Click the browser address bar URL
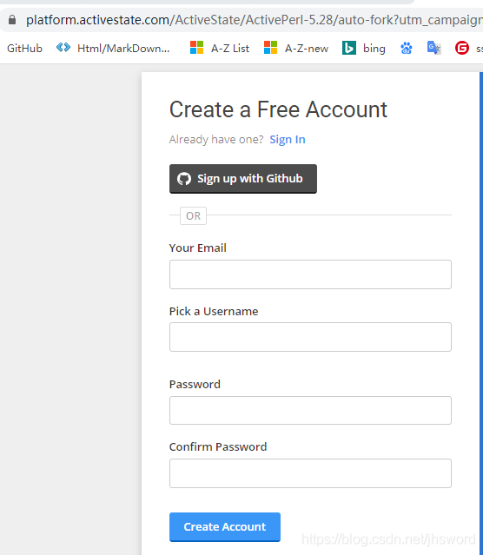 [x=255, y=20]
